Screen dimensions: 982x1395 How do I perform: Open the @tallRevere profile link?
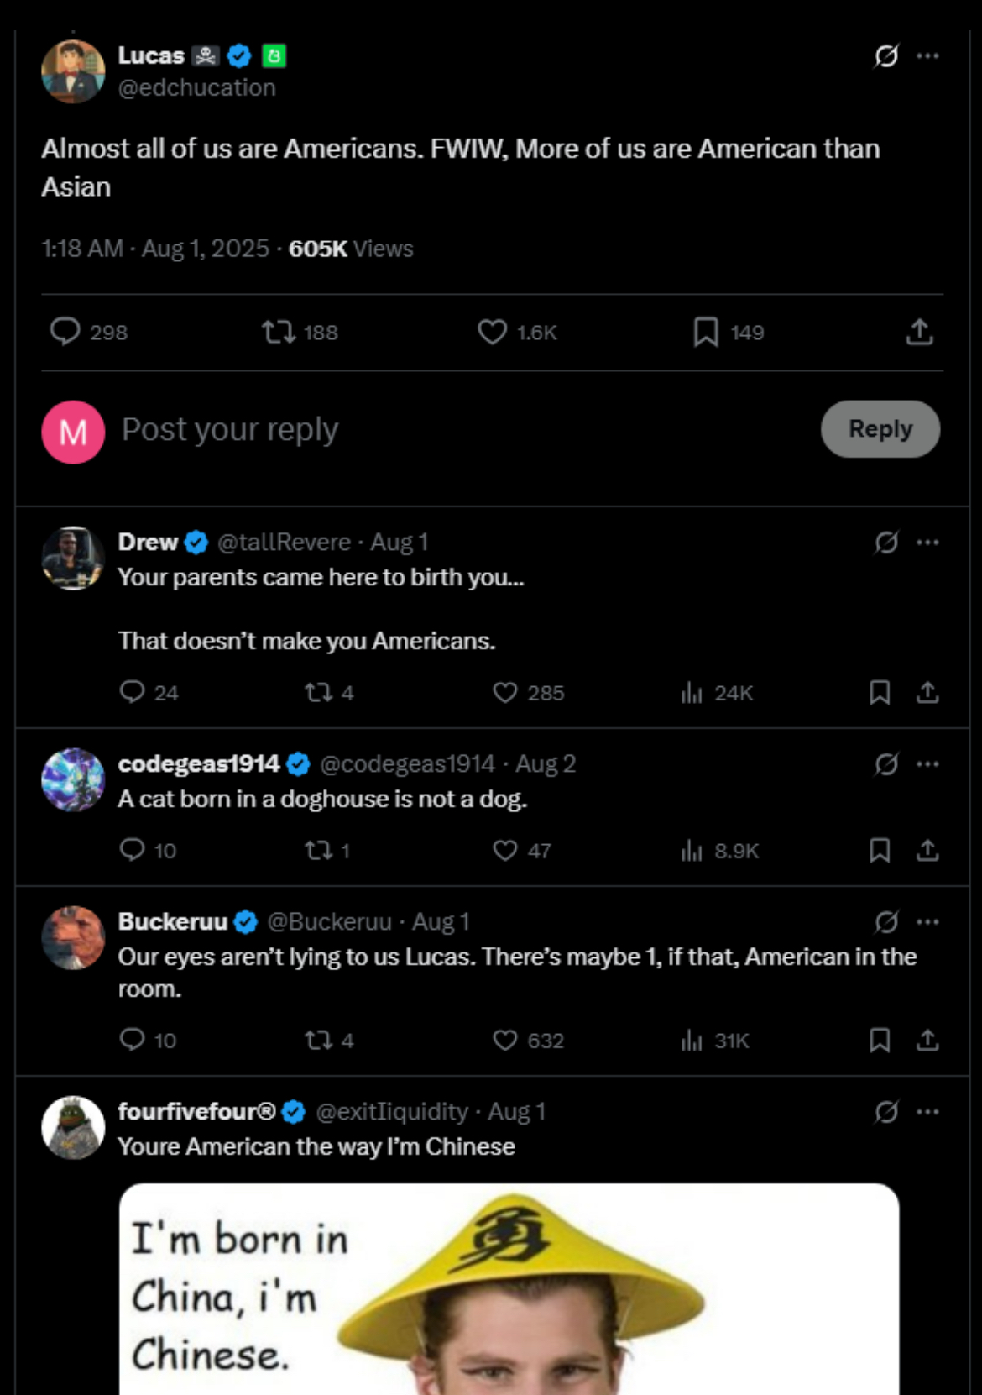coord(284,543)
